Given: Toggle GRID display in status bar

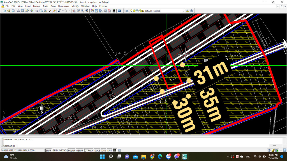Looking at the screenshot, I should coord(55,150).
